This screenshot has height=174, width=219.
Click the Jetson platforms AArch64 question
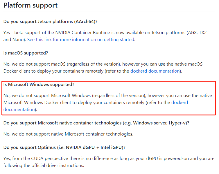(x=51, y=22)
